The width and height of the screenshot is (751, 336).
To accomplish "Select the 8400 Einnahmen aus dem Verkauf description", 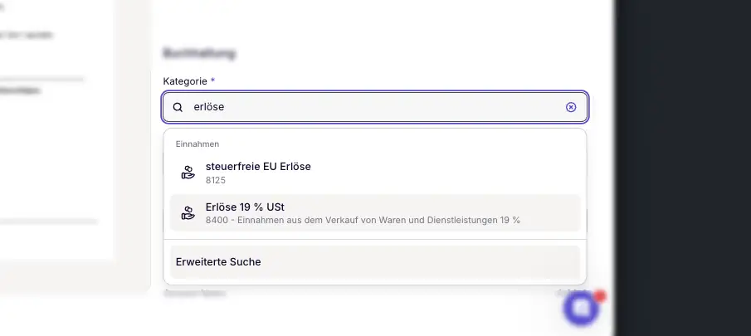I will pyautogui.click(x=363, y=220).
